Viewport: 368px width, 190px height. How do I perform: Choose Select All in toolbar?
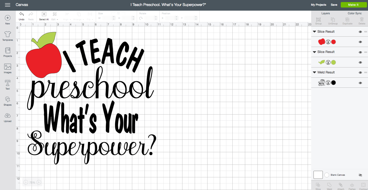point(44,16)
